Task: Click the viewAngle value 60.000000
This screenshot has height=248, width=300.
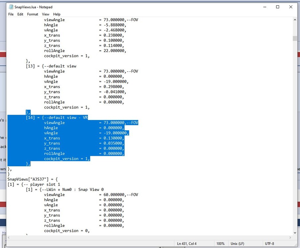Action: [x=114, y=194]
